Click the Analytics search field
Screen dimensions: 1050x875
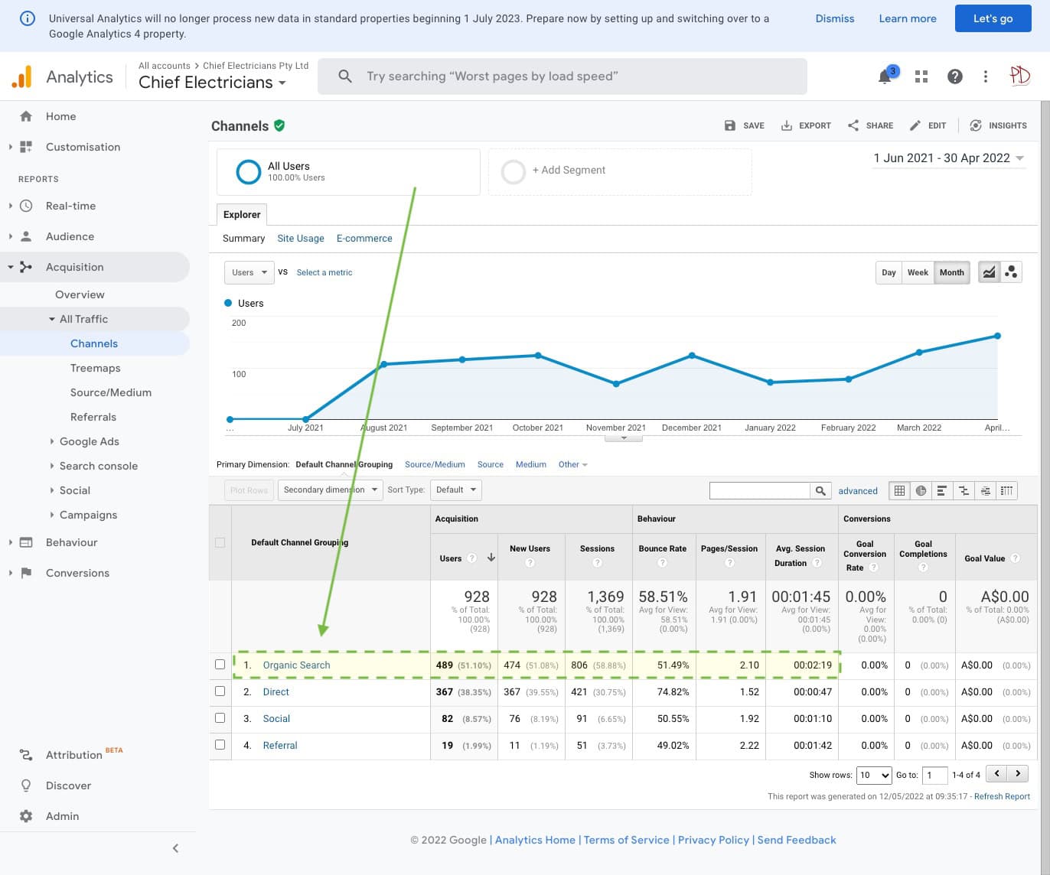tap(562, 76)
